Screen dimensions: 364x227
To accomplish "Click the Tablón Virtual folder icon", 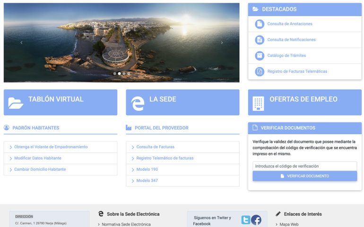I will (16, 103).
